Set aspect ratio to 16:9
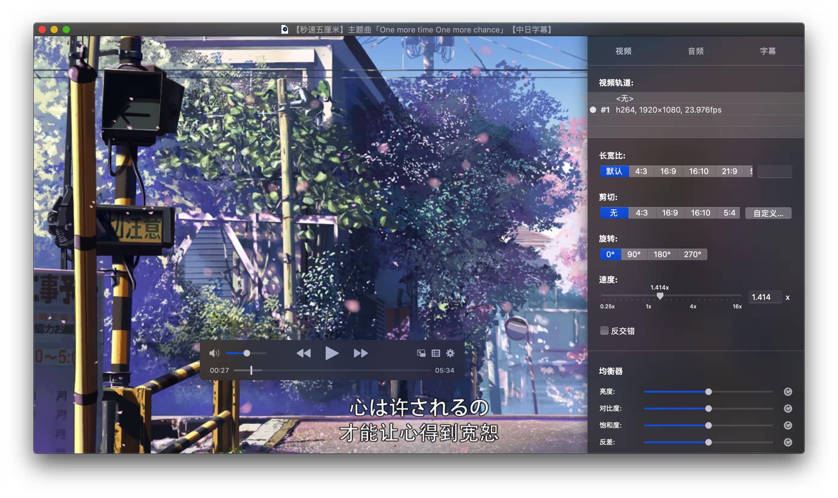The width and height of the screenshot is (838, 498). [668, 171]
